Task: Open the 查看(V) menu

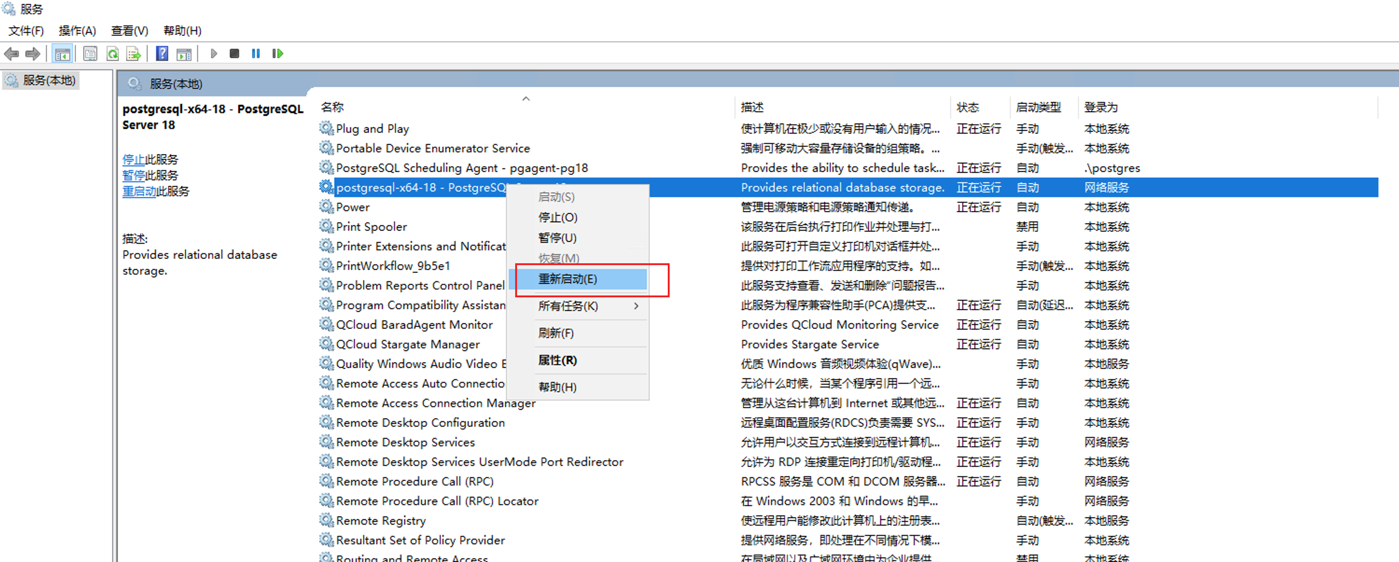Action: 129,30
